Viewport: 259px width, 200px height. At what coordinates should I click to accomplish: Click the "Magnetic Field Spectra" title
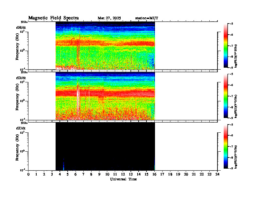click(54, 18)
